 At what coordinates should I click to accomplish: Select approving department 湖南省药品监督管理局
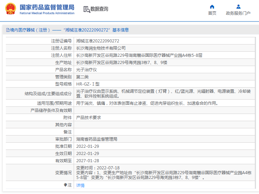click(x=97, y=139)
